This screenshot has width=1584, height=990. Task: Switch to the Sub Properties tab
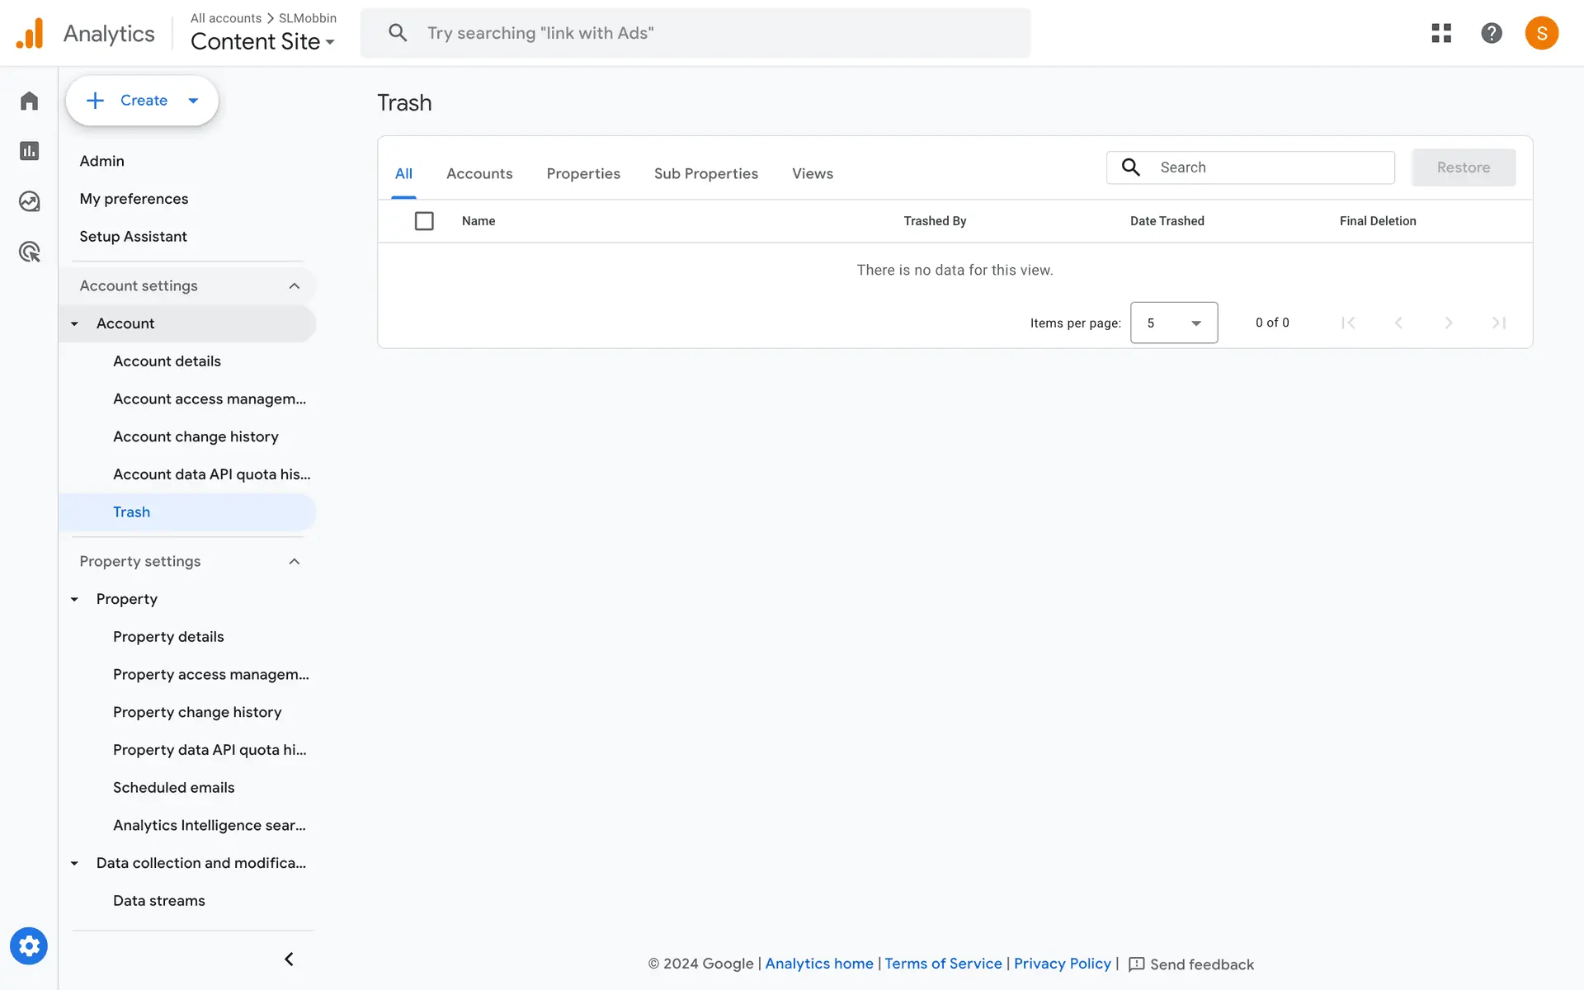pos(706,173)
